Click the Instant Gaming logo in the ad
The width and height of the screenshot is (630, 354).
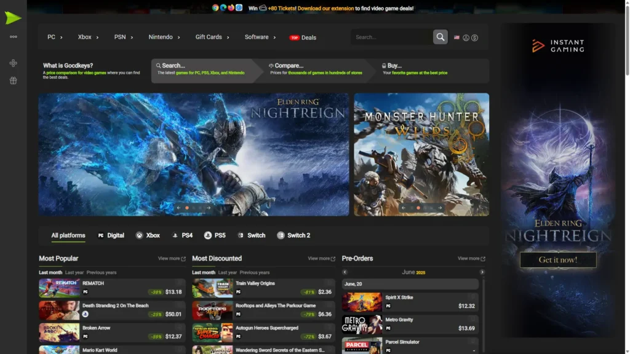tap(558, 45)
